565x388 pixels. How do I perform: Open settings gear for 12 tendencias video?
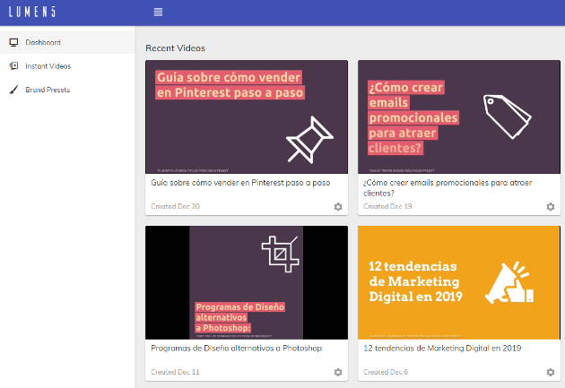[551, 372]
